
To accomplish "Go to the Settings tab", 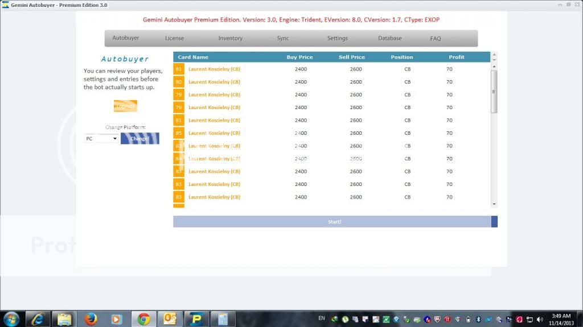I will (x=337, y=39).
